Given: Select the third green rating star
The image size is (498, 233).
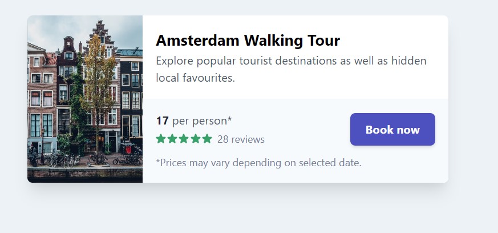Looking at the screenshot, I should point(184,139).
